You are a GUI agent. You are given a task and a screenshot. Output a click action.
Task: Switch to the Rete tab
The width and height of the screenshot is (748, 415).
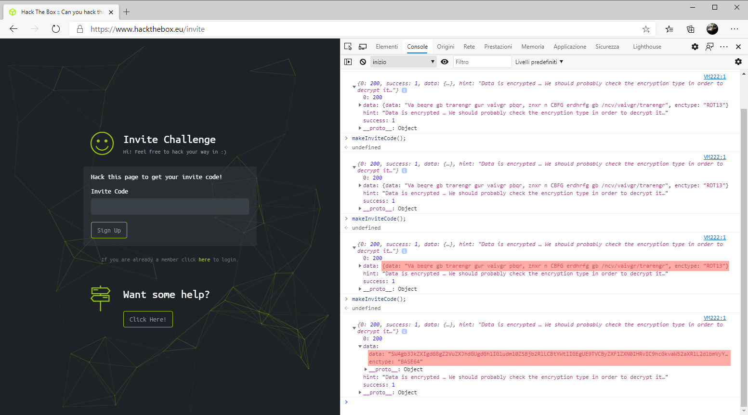coord(469,47)
